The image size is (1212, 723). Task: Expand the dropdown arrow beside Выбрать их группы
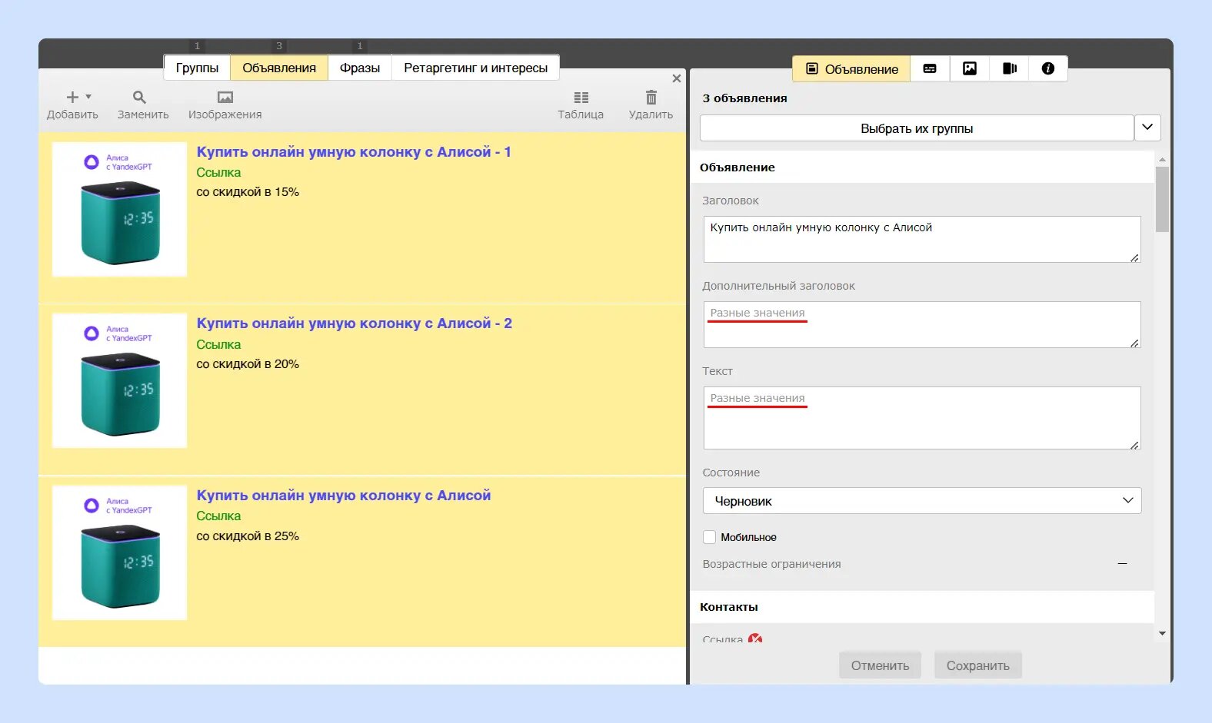1147,128
